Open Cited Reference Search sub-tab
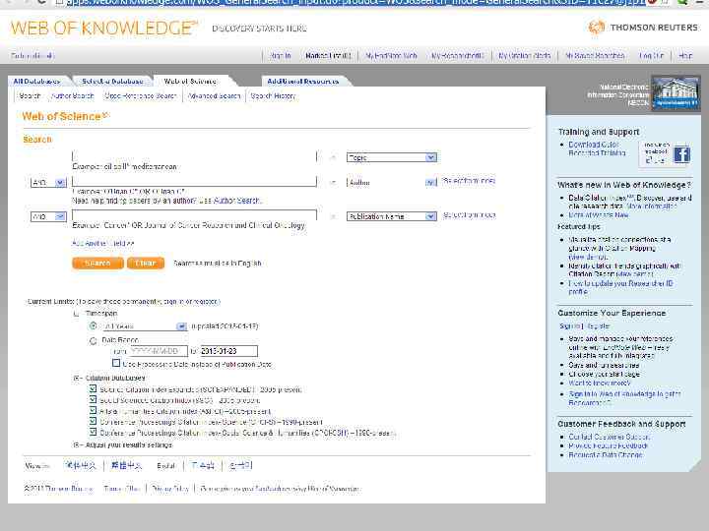 [x=140, y=95]
